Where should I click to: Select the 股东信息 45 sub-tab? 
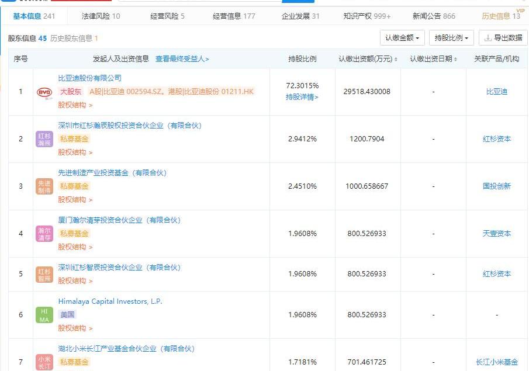(x=27, y=38)
